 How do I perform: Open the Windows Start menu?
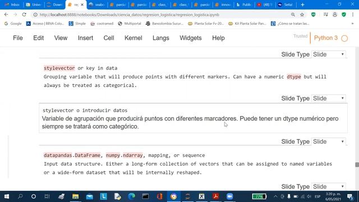pos(7,196)
